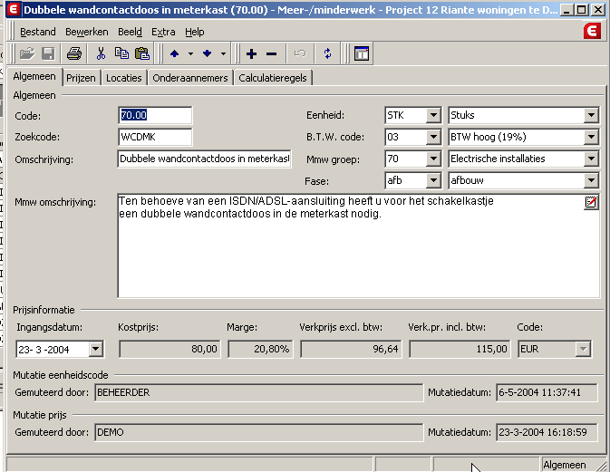Minimize the Meer-/minderwerk window
Image resolution: width=610 pixels, height=472 pixels.
pyautogui.click(x=566, y=10)
